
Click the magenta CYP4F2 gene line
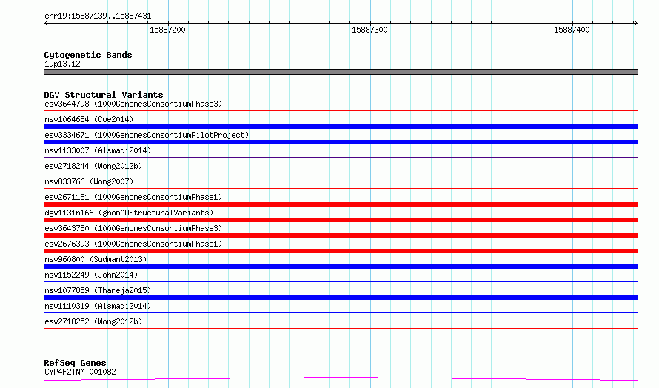341,378
